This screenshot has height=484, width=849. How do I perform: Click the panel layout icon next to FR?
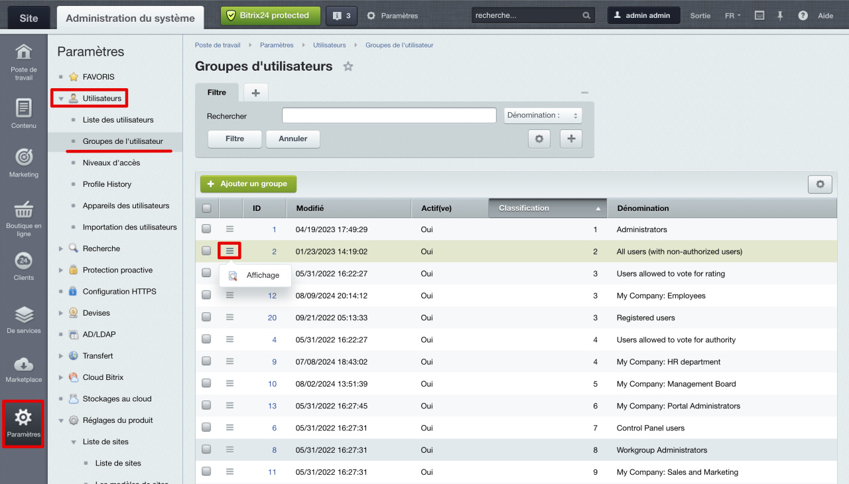pyautogui.click(x=760, y=15)
